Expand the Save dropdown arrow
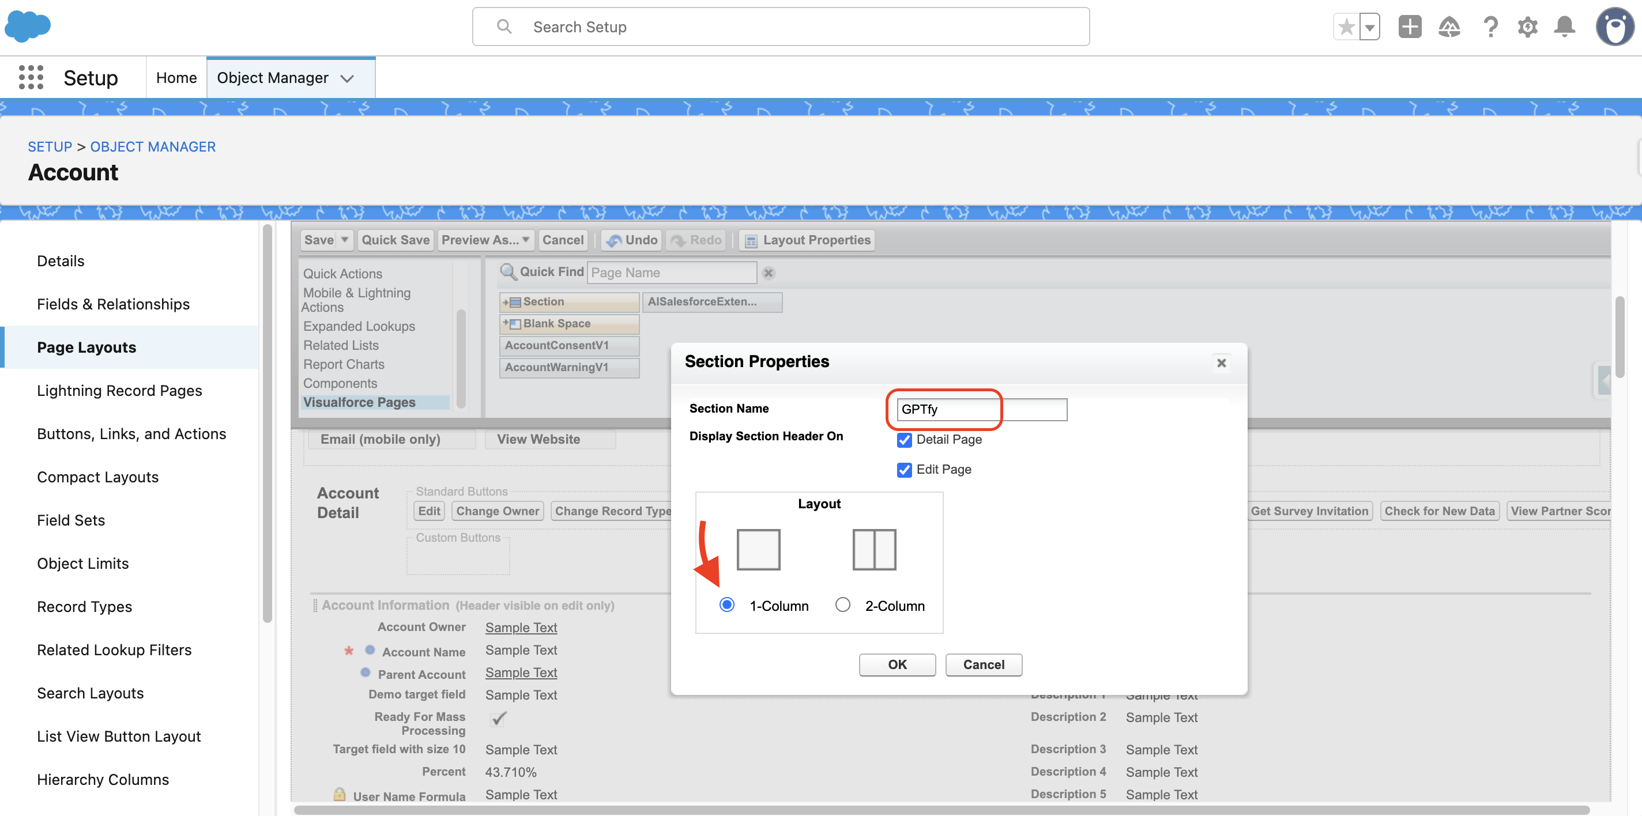The width and height of the screenshot is (1642, 816). click(x=344, y=240)
